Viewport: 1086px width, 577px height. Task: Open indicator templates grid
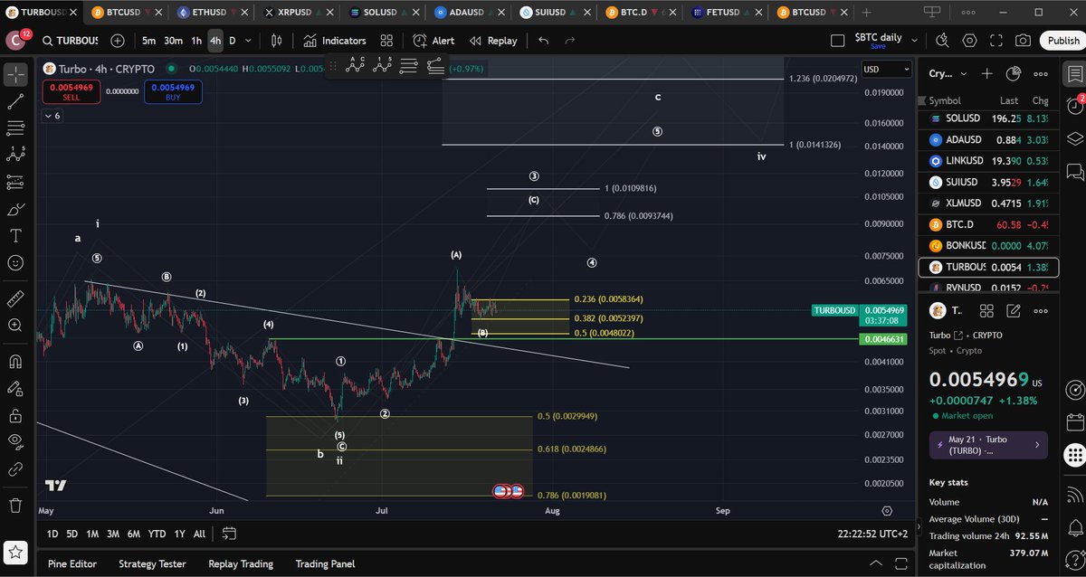click(386, 41)
